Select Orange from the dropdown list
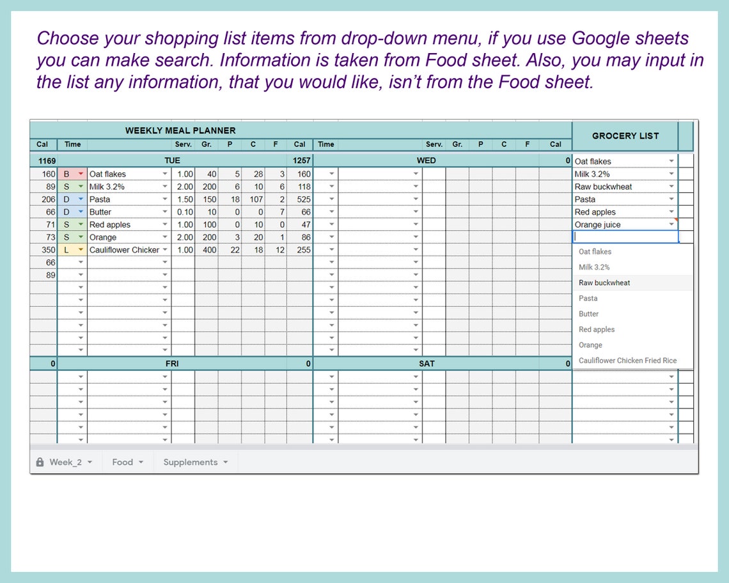729x583 pixels. click(x=633, y=345)
